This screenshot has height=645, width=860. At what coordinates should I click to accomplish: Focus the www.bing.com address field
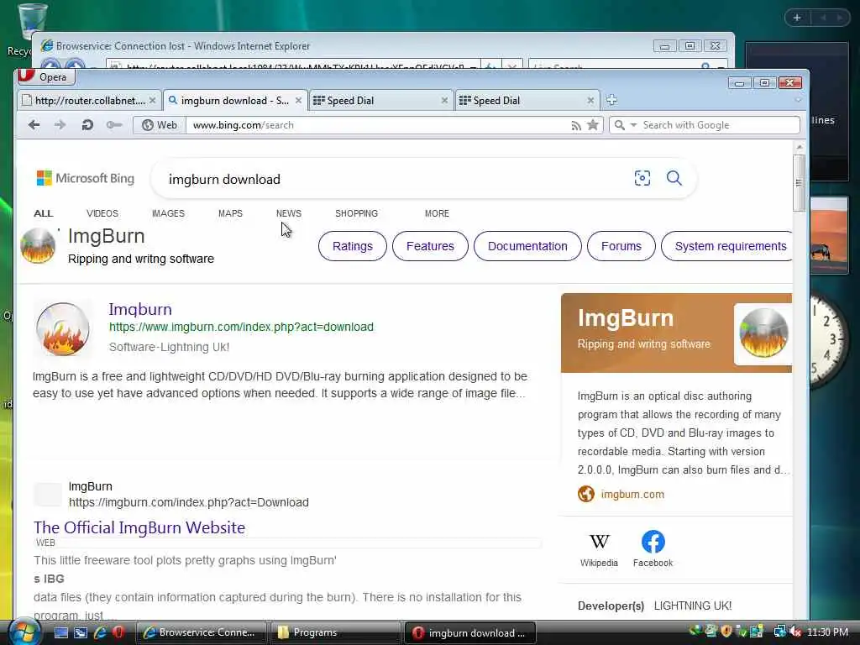379,125
